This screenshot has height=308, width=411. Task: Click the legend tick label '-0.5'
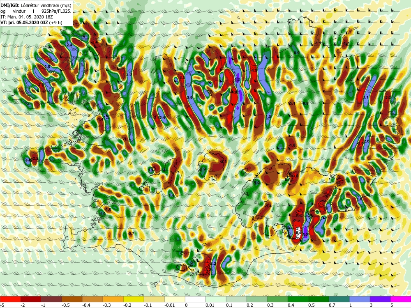(65, 305)
